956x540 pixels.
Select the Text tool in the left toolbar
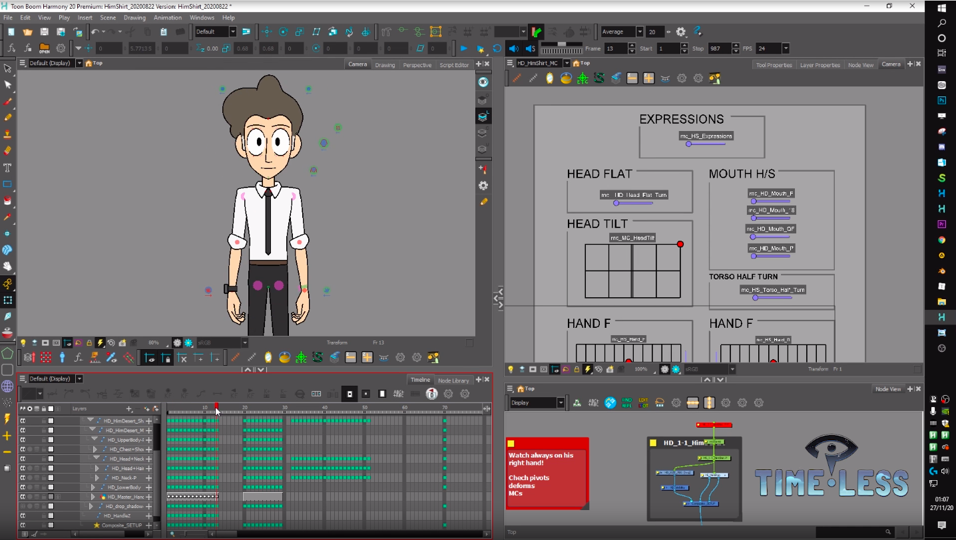tap(8, 168)
